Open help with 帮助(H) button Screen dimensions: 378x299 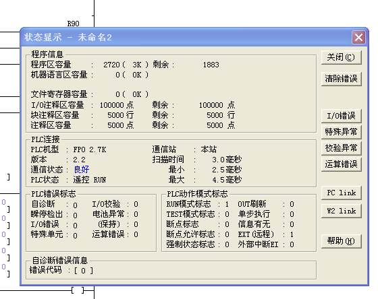[341, 241]
